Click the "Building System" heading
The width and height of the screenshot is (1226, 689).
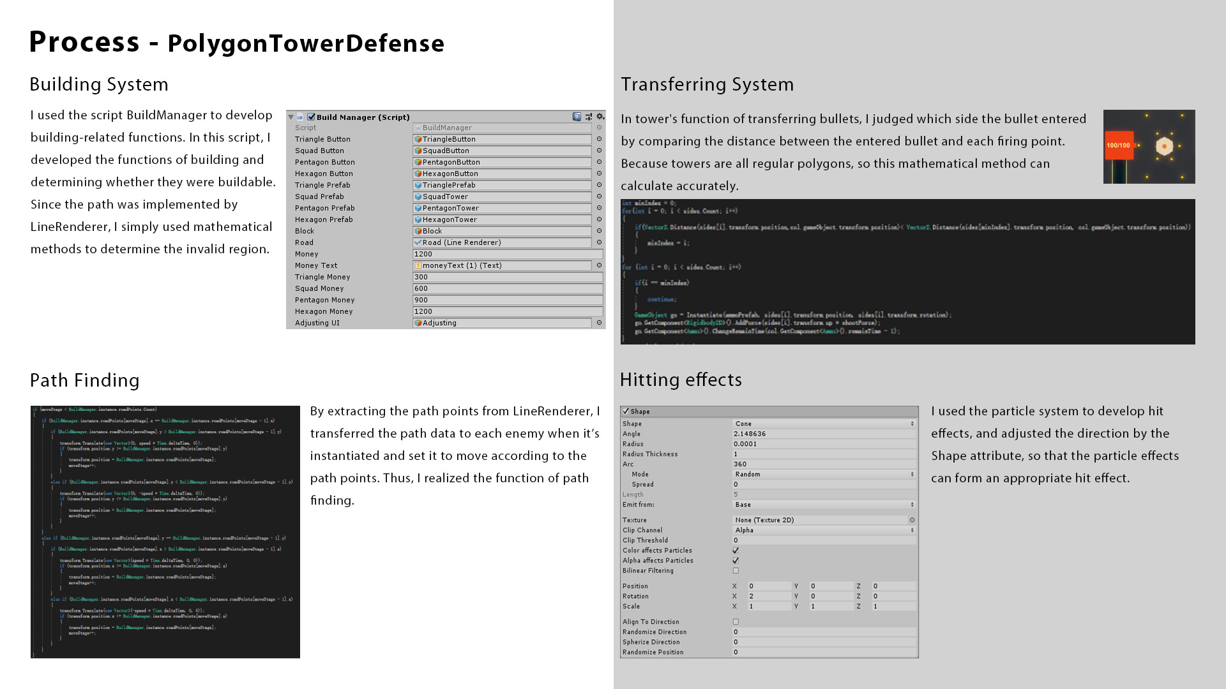(99, 84)
